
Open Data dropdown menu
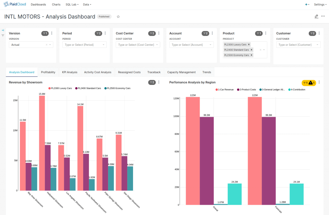tap(87, 4)
